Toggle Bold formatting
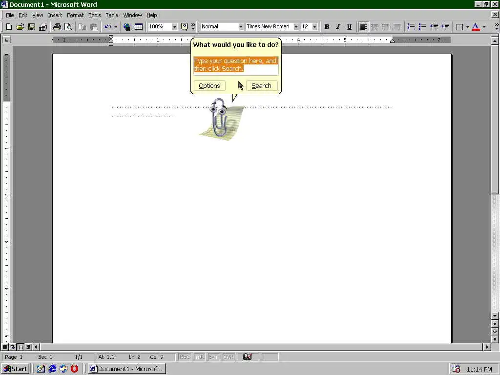The image size is (500, 375). click(x=327, y=27)
